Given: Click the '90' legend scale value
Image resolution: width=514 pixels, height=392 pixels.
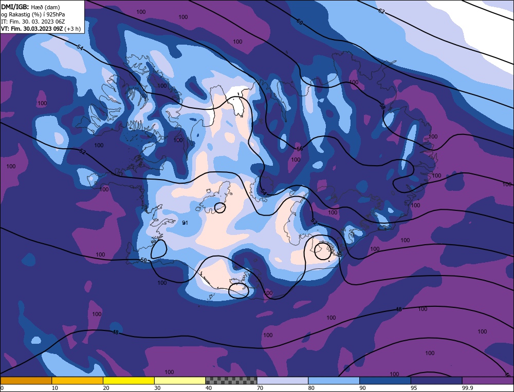Looking at the screenshot, I should click(362, 388).
